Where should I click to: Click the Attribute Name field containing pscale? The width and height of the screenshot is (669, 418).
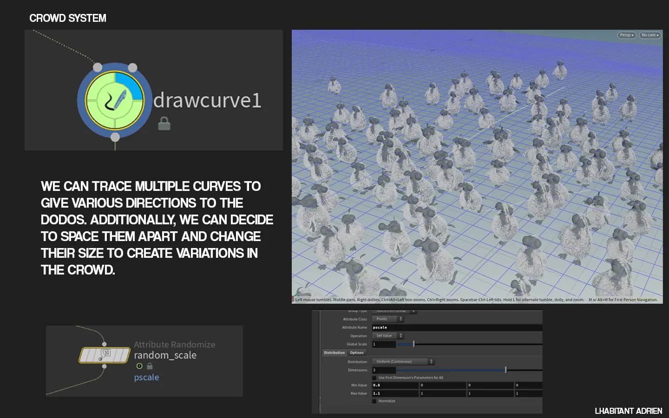pyautogui.click(x=457, y=327)
